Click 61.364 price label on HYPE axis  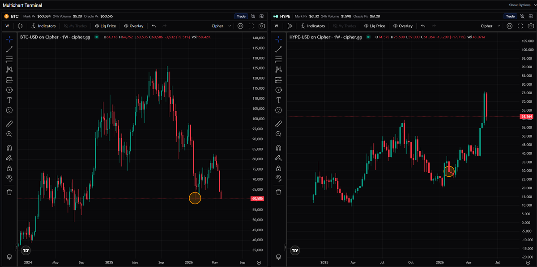pyautogui.click(x=527, y=117)
